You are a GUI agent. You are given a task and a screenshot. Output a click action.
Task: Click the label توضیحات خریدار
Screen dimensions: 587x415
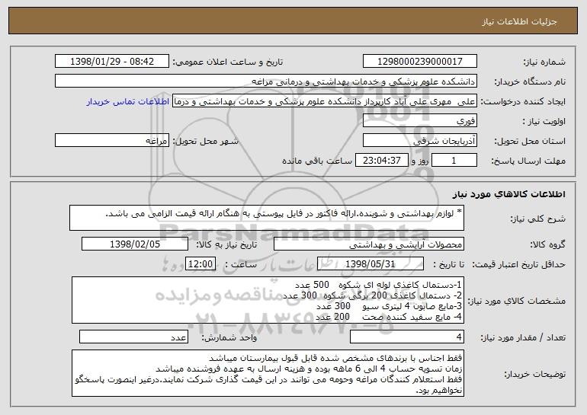pyautogui.click(x=535, y=374)
